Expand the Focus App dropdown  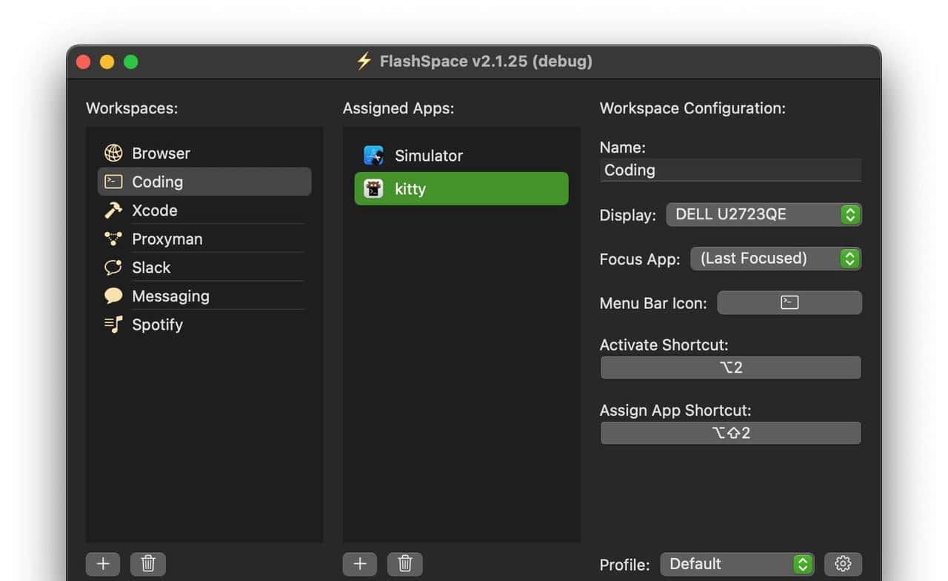coord(775,259)
